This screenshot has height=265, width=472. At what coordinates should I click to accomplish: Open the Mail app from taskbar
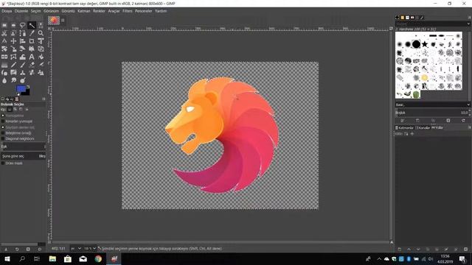83,259
